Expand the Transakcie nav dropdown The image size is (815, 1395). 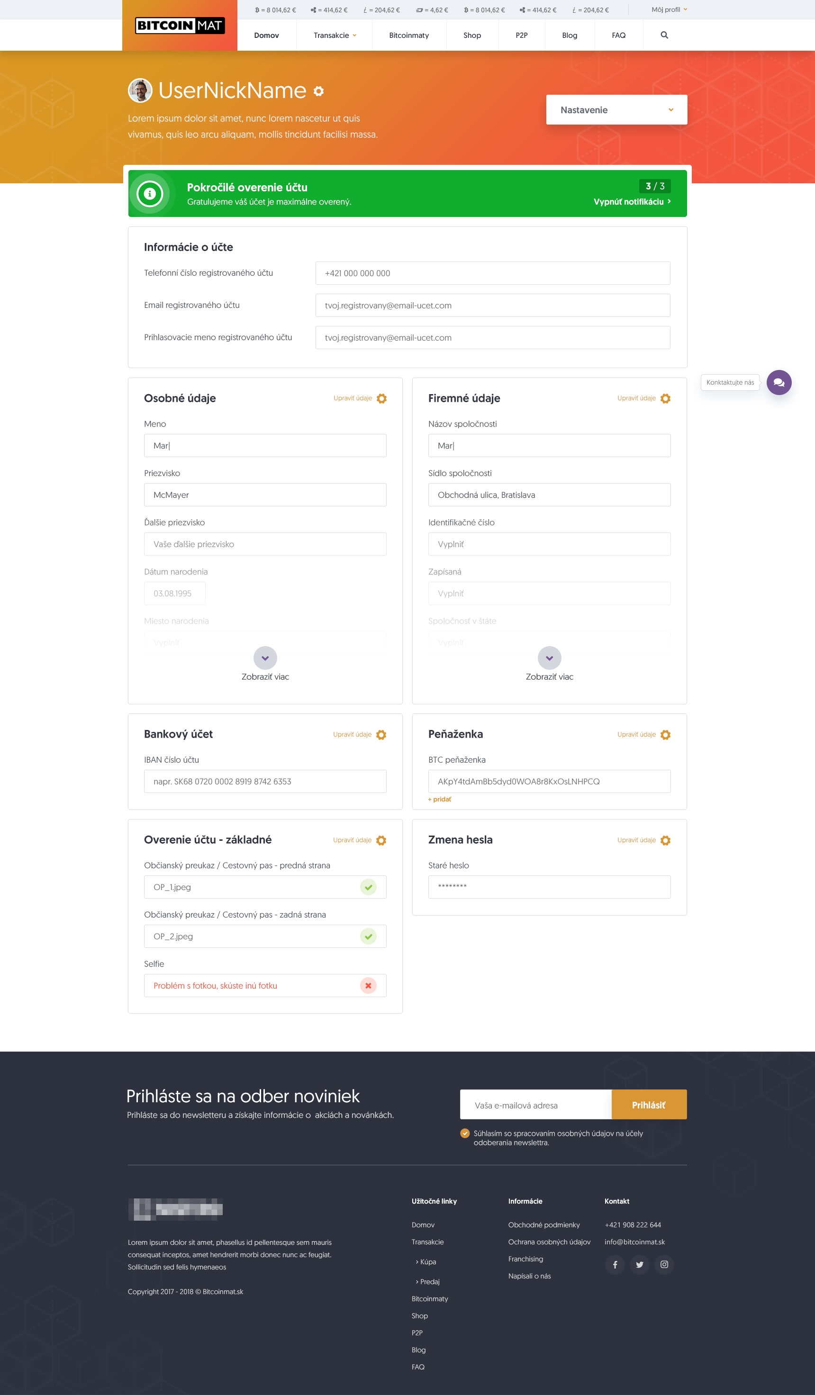tap(335, 35)
